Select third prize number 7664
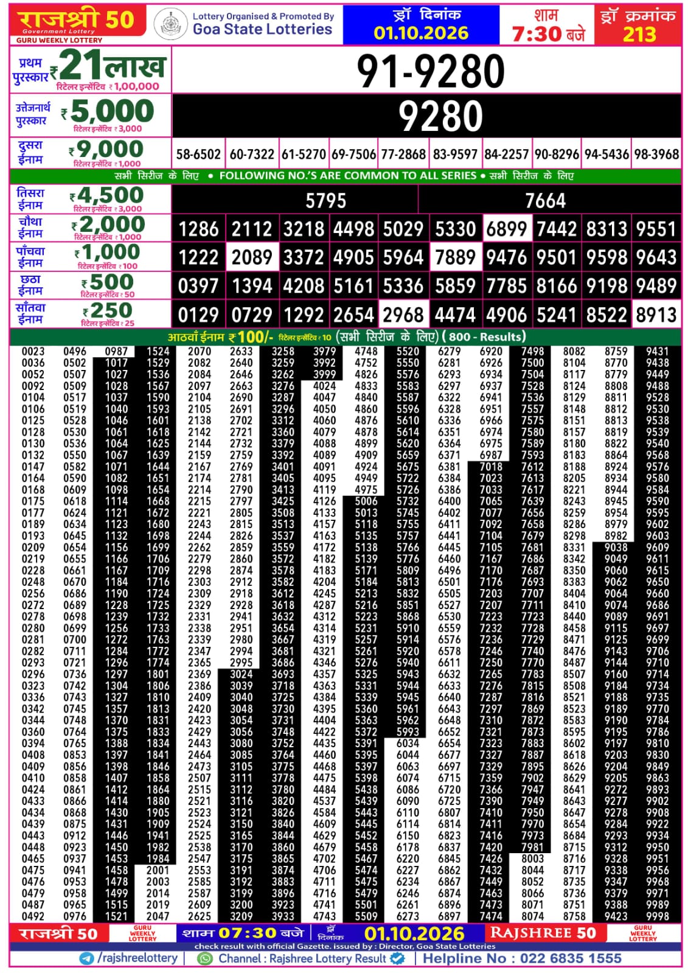The width and height of the screenshot is (688, 973). click(x=546, y=201)
